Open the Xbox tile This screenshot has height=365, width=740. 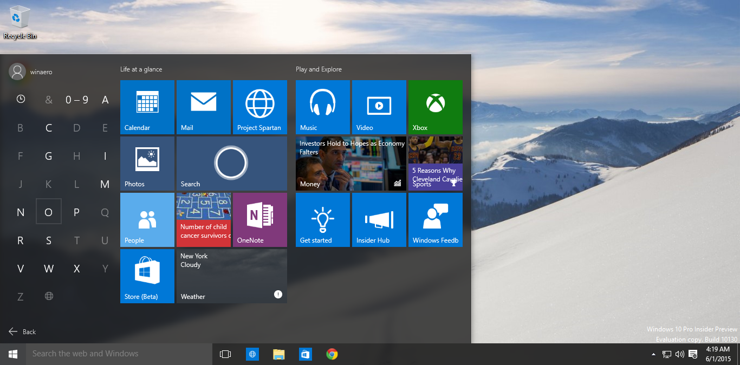tap(435, 107)
